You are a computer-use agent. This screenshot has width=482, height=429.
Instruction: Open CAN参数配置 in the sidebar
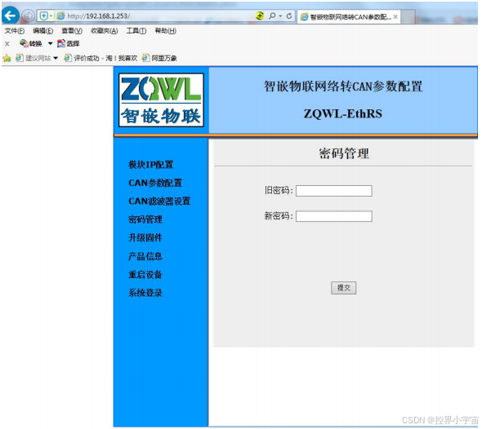(x=155, y=184)
